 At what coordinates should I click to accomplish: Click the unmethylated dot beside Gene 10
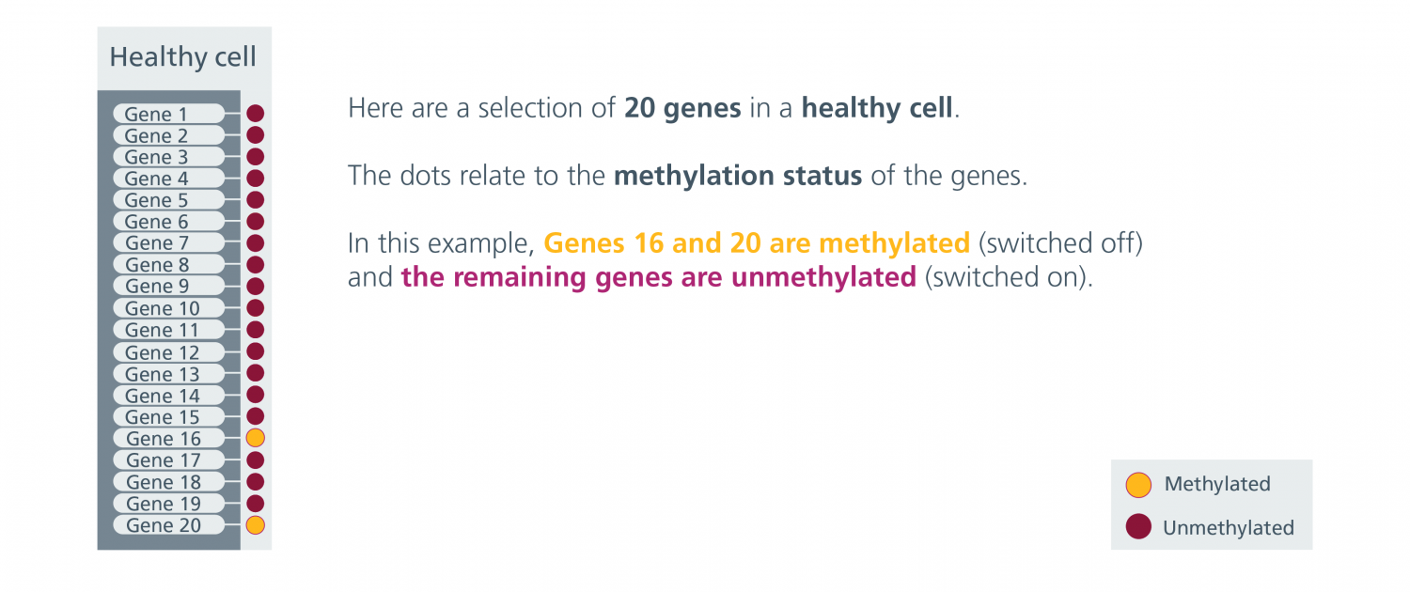255,308
